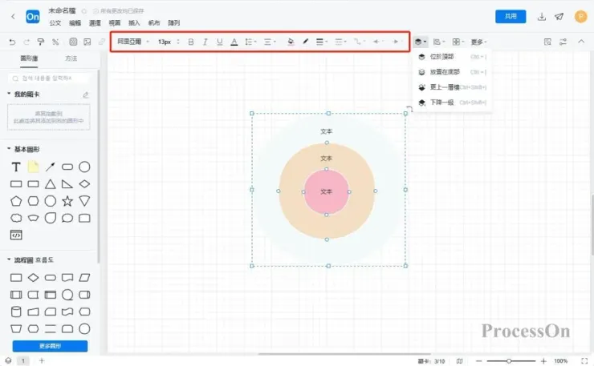Pick the arrow line shape in basic shapes

point(51,167)
